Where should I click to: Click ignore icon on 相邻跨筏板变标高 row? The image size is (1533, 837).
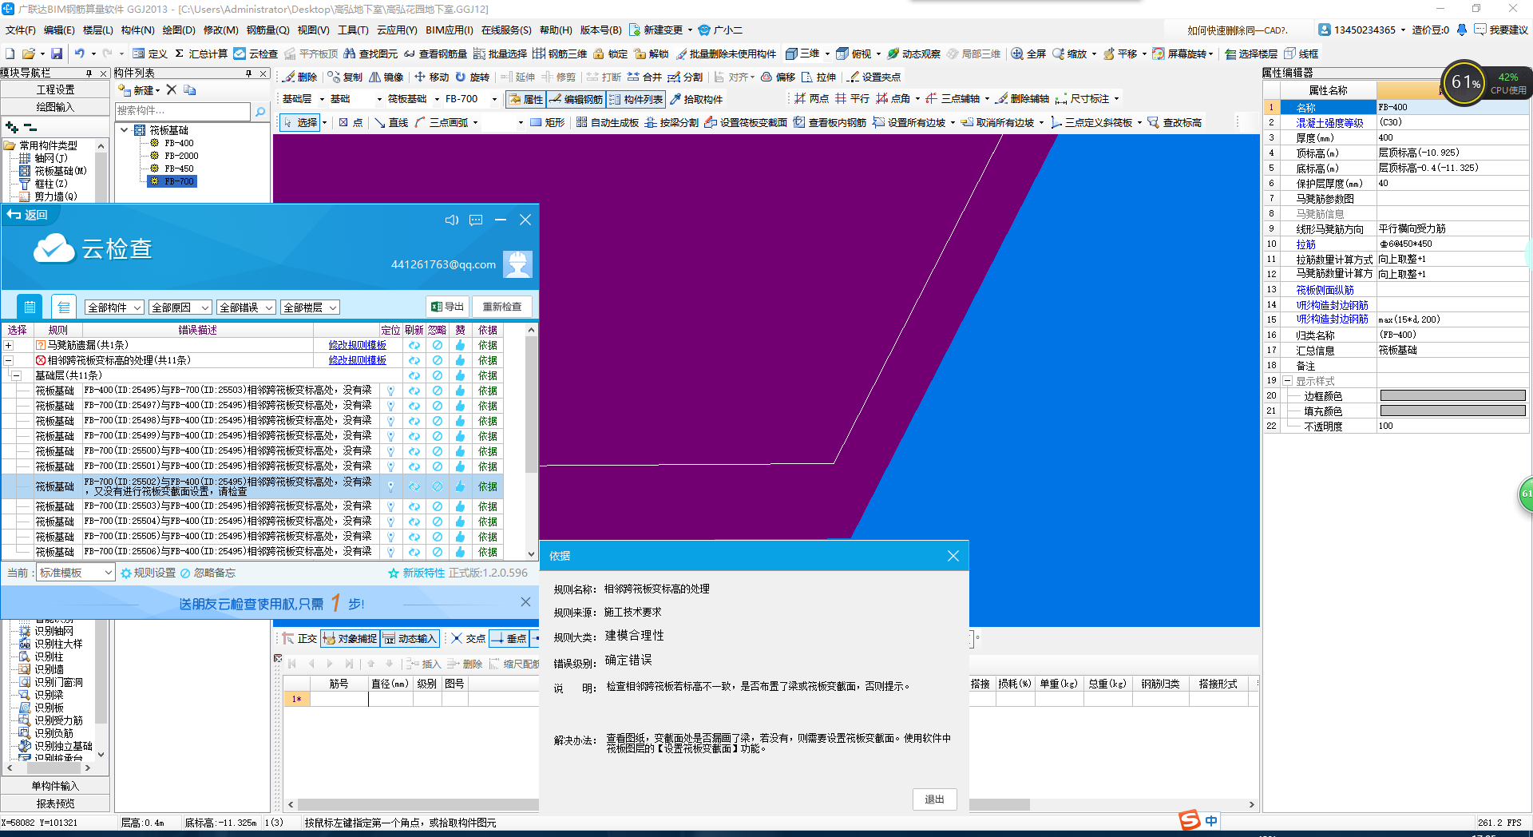point(437,360)
